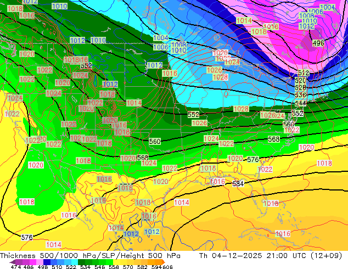348x269 pixels.
Task: Click the legend value '474'
Action: point(16,267)
